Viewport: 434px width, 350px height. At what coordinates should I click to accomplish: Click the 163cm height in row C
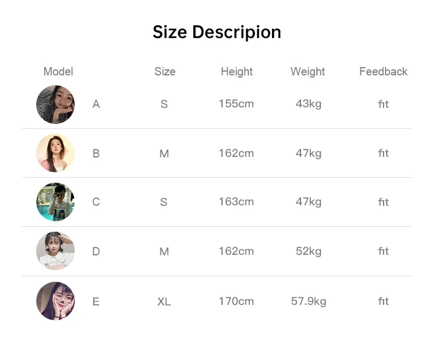click(236, 201)
